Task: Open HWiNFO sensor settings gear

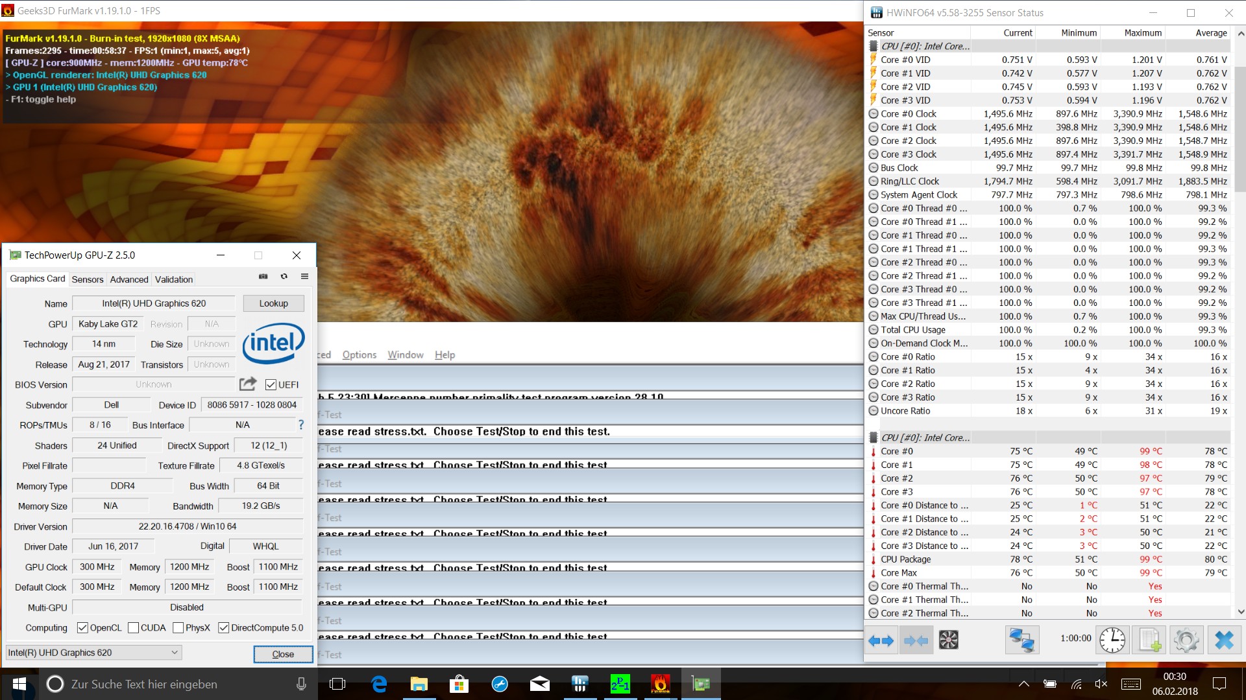Action: pos(1186,640)
